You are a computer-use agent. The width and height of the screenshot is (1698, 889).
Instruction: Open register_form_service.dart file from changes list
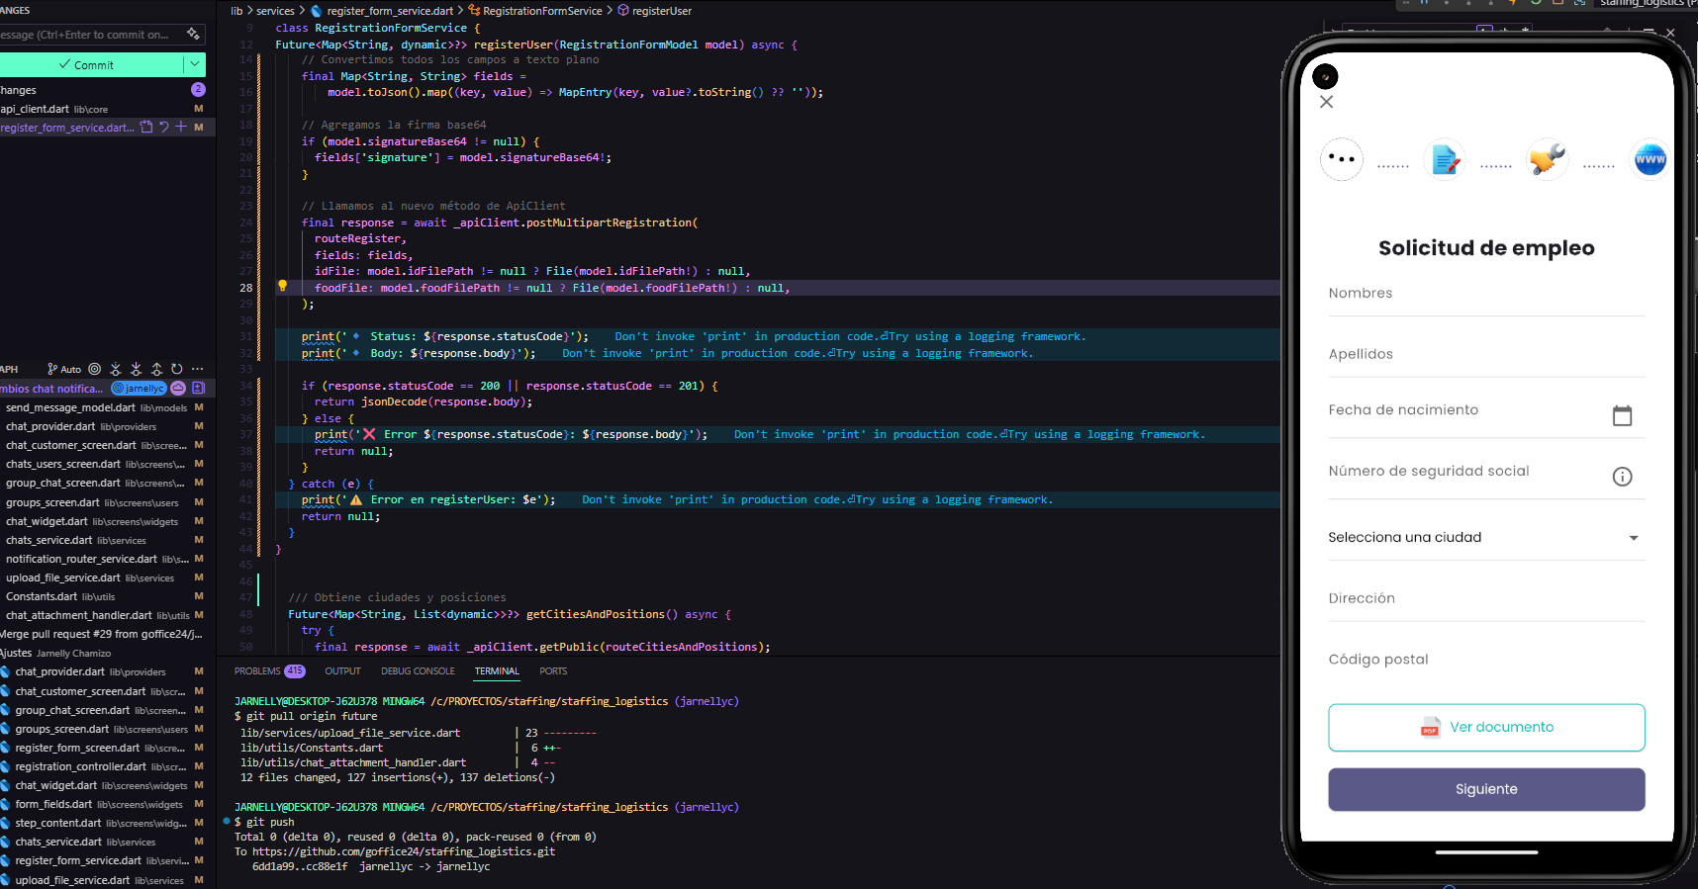click(x=66, y=128)
